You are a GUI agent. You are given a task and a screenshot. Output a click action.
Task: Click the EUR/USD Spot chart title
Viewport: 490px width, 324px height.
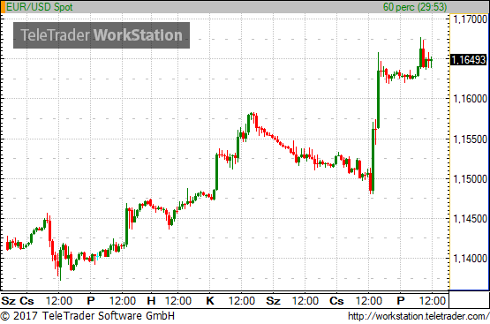coord(40,7)
